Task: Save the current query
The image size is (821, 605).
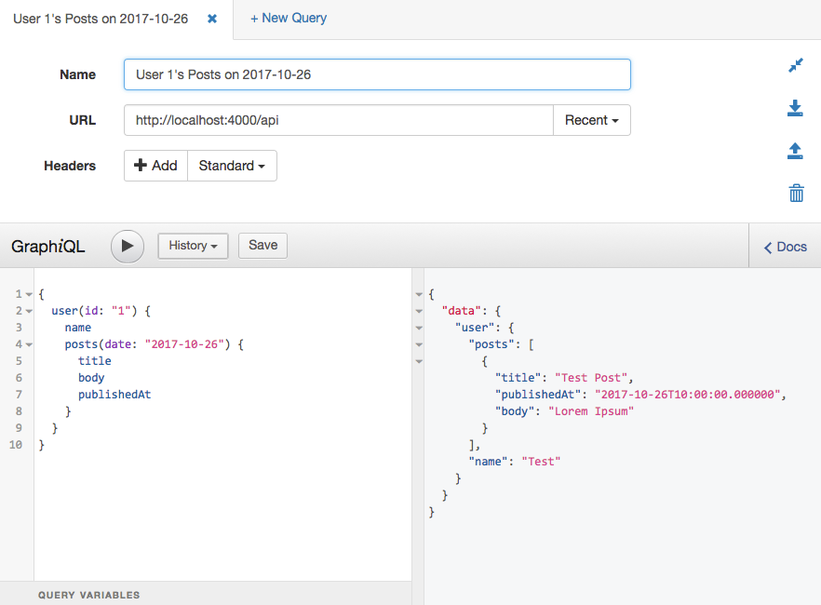Action: [x=262, y=245]
